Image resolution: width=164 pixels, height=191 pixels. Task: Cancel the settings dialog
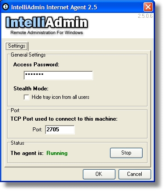135,174
